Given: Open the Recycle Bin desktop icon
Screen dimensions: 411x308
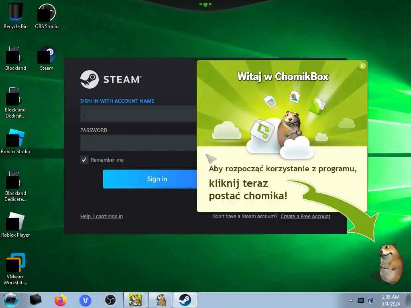Looking at the screenshot, I should click(16, 16).
